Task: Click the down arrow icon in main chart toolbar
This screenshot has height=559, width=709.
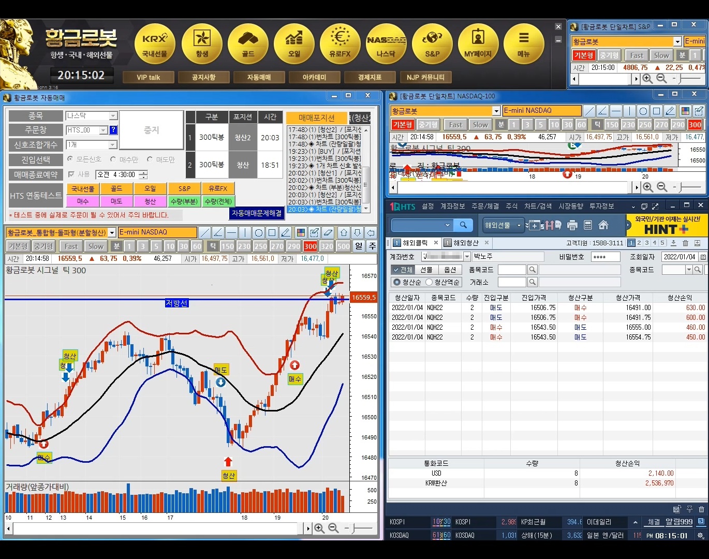Action: [x=357, y=232]
